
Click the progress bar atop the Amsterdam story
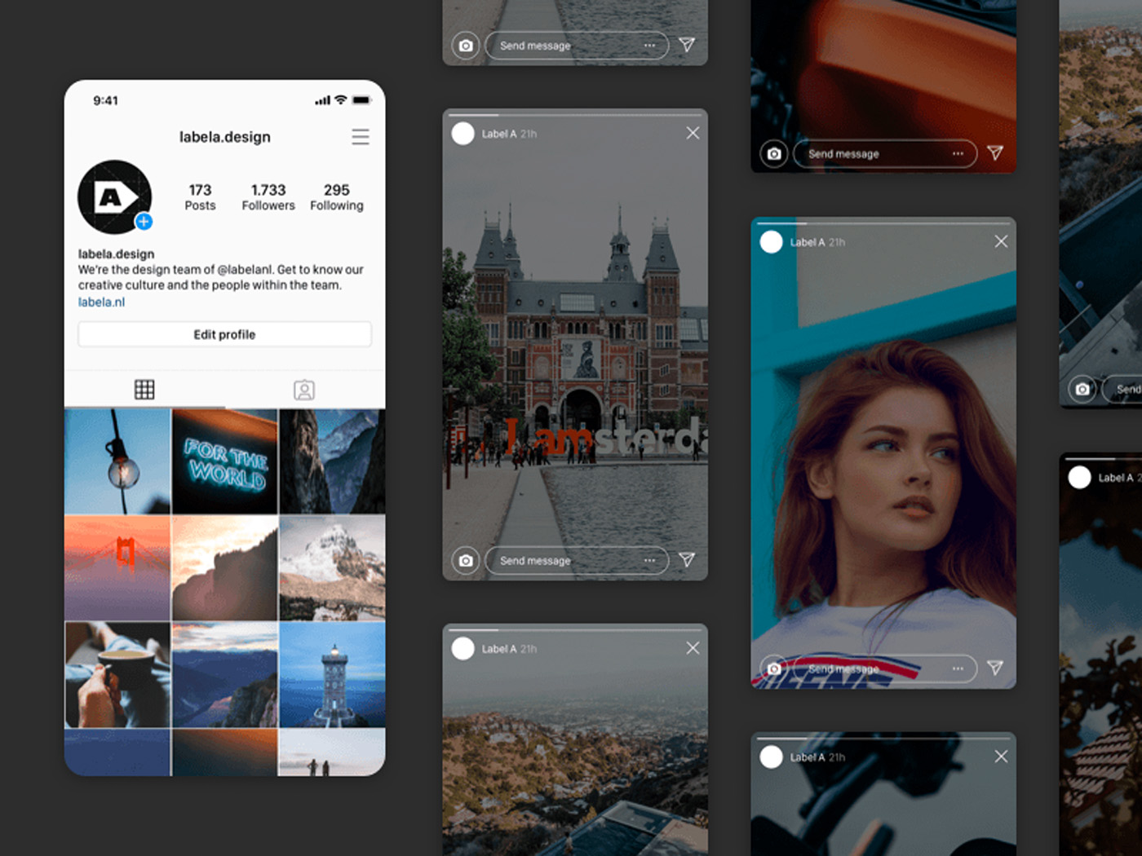coord(575,115)
